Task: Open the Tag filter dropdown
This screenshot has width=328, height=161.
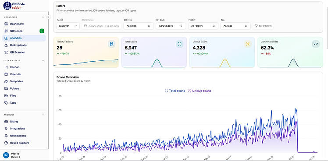Action: point(235,26)
